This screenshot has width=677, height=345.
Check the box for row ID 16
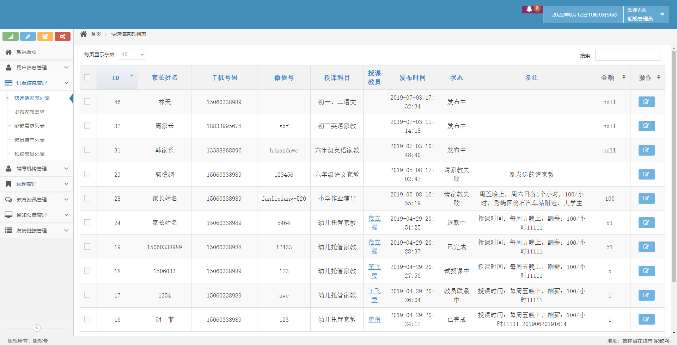[87, 319]
